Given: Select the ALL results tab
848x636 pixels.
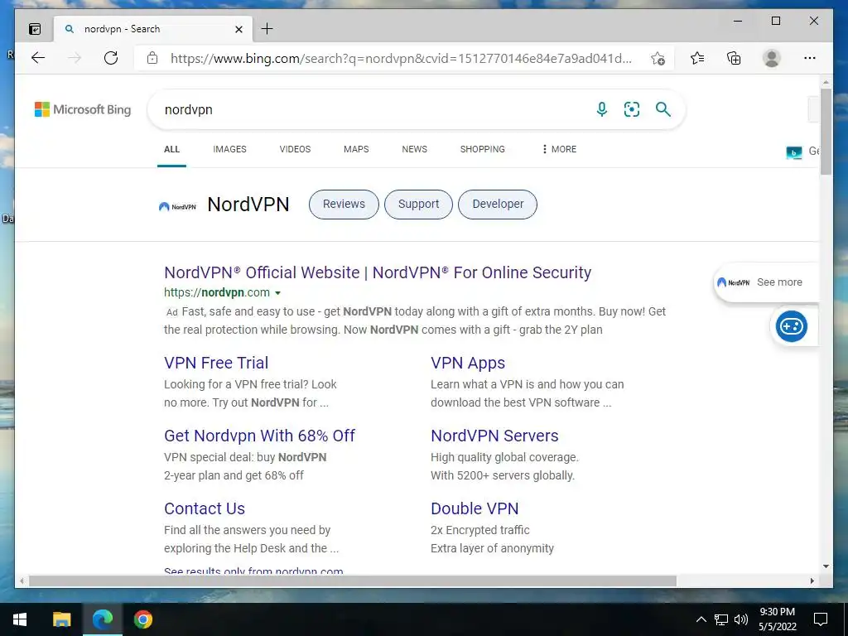Looking at the screenshot, I should pyautogui.click(x=172, y=149).
